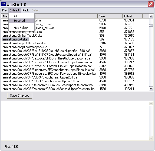Click the file list scroll down arrow

[151, 89]
